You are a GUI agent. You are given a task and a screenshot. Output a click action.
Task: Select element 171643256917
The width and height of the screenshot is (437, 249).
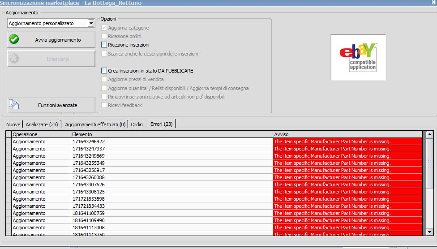(172, 170)
